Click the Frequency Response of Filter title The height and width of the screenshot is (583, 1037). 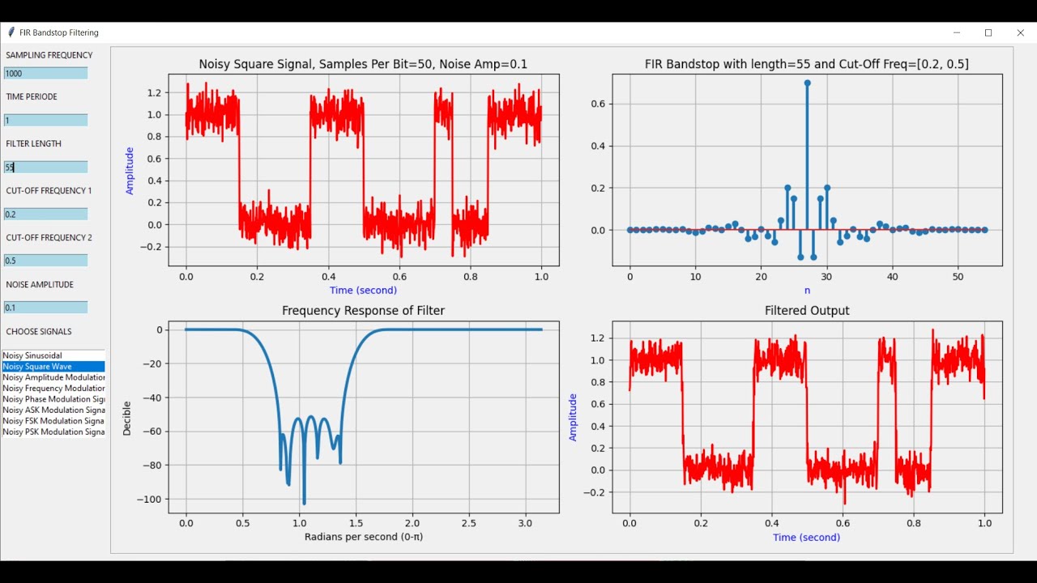coord(363,311)
